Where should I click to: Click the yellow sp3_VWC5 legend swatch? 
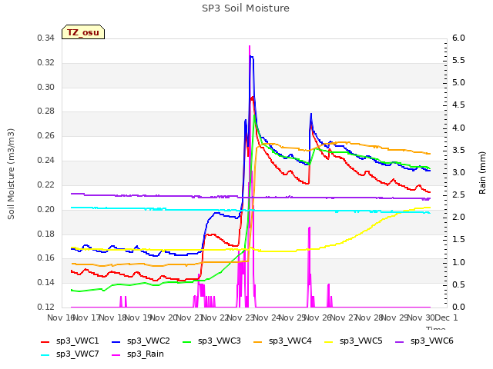(329, 341)
